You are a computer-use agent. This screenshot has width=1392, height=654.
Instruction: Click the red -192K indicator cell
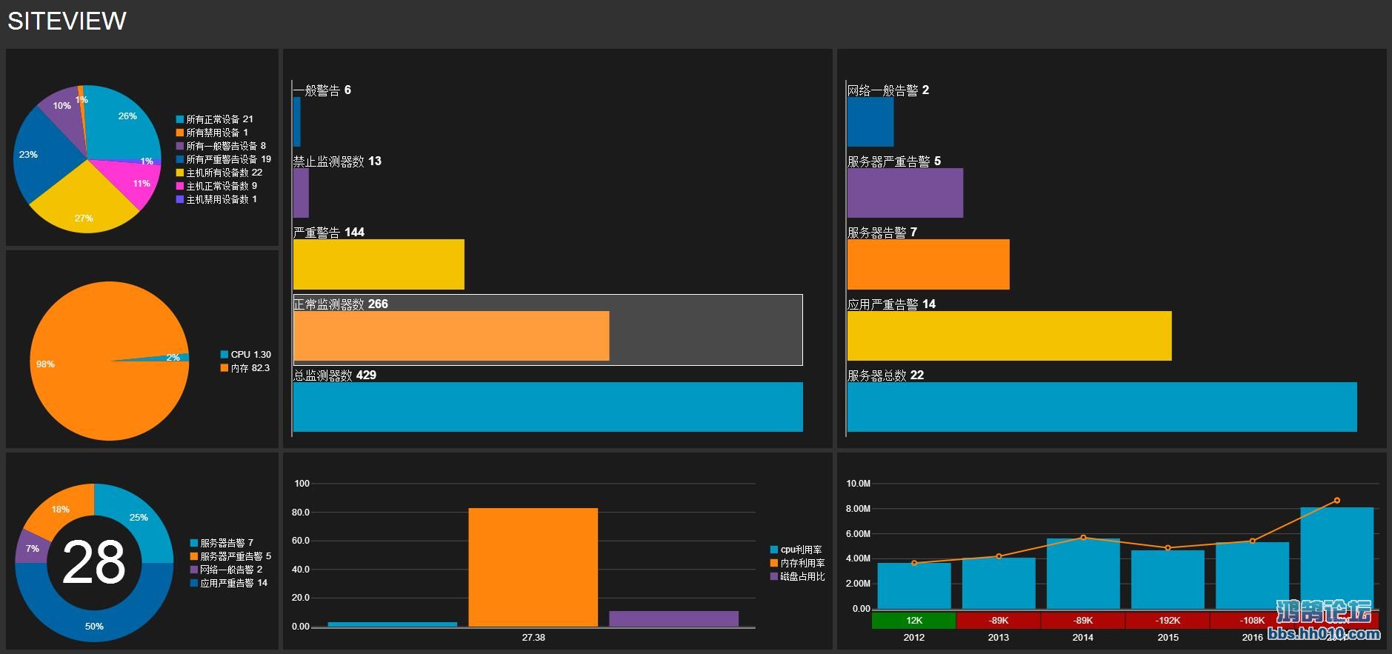[x=1168, y=620]
